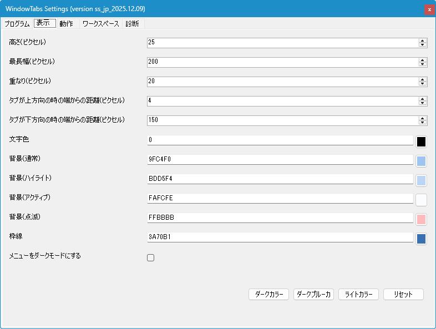Click the 背景(アクティブ) field showing FAFCFE
Viewport: 436px width, 329px height.
click(280, 199)
